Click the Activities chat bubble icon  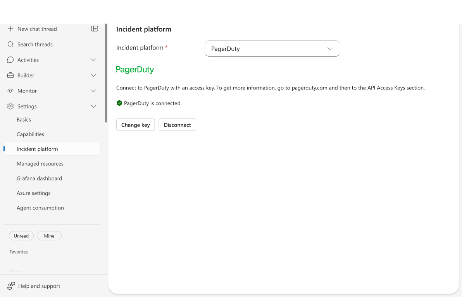point(10,60)
